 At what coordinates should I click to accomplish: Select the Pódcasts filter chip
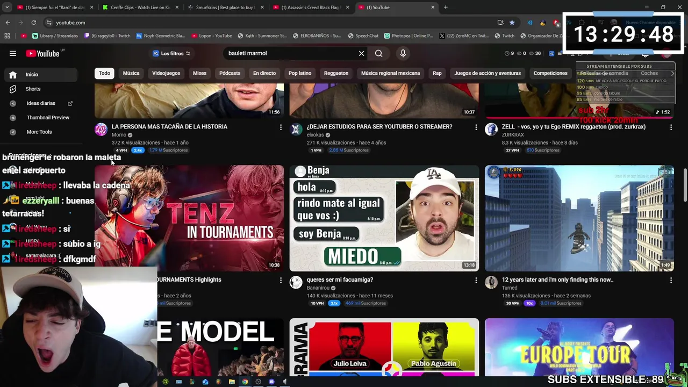coord(230,73)
